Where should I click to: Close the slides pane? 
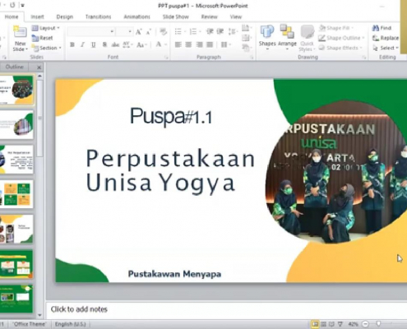(39, 67)
